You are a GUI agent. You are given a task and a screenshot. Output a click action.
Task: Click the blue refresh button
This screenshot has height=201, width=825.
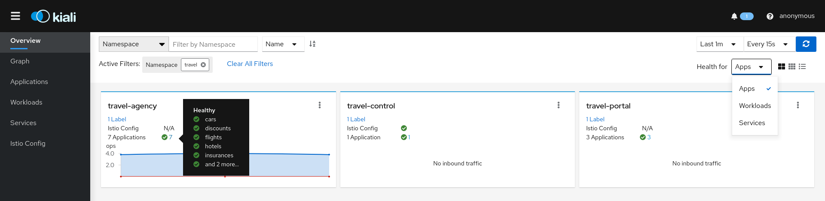pyautogui.click(x=806, y=44)
